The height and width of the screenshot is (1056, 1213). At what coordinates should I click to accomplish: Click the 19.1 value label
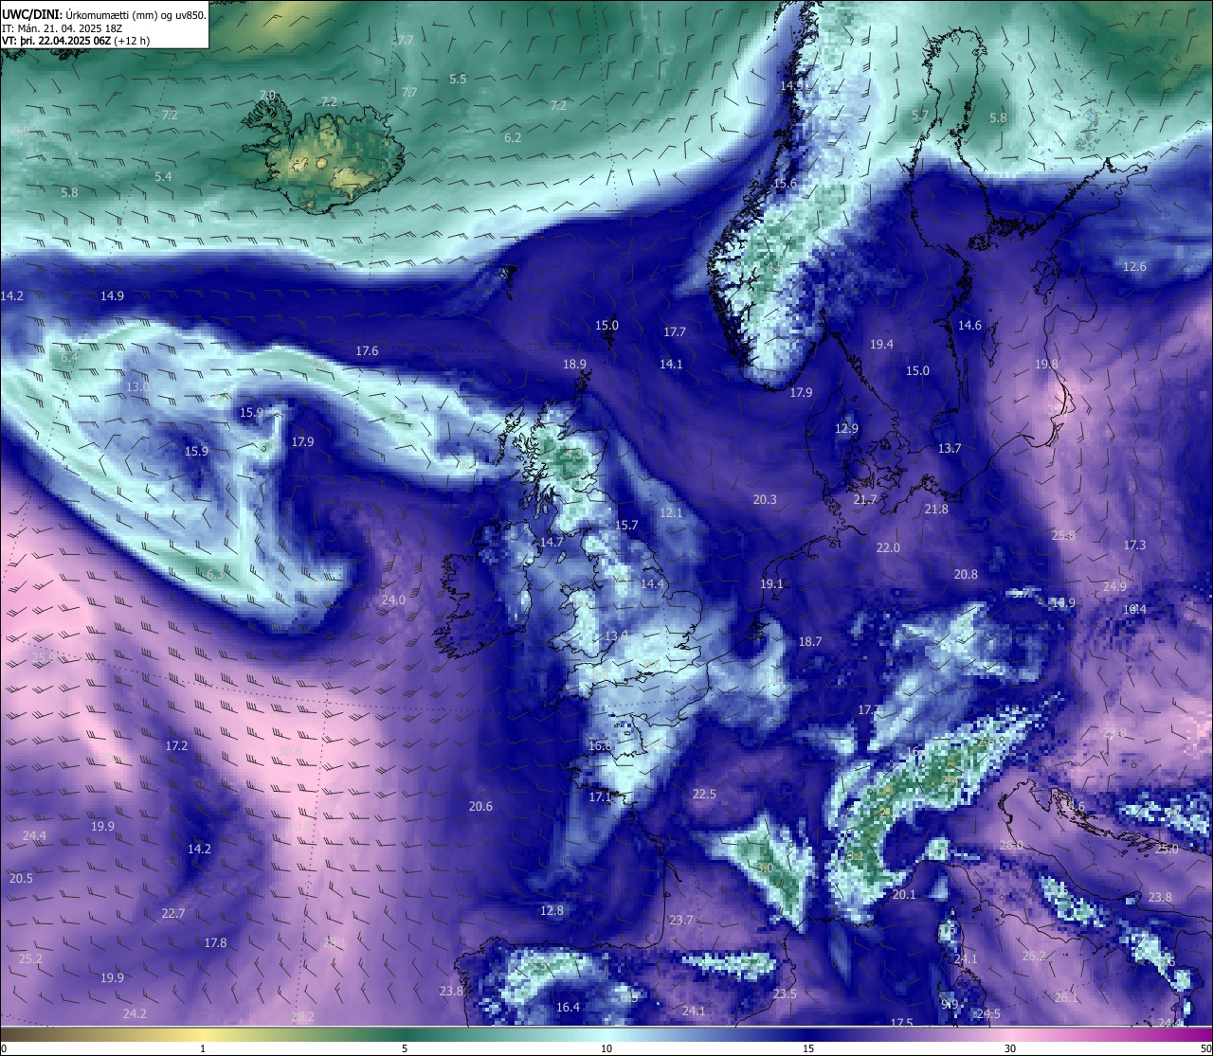tap(771, 584)
